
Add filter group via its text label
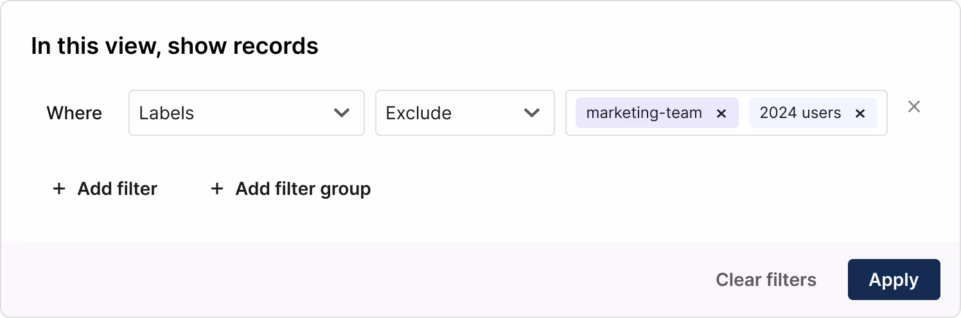click(x=303, y=188)
